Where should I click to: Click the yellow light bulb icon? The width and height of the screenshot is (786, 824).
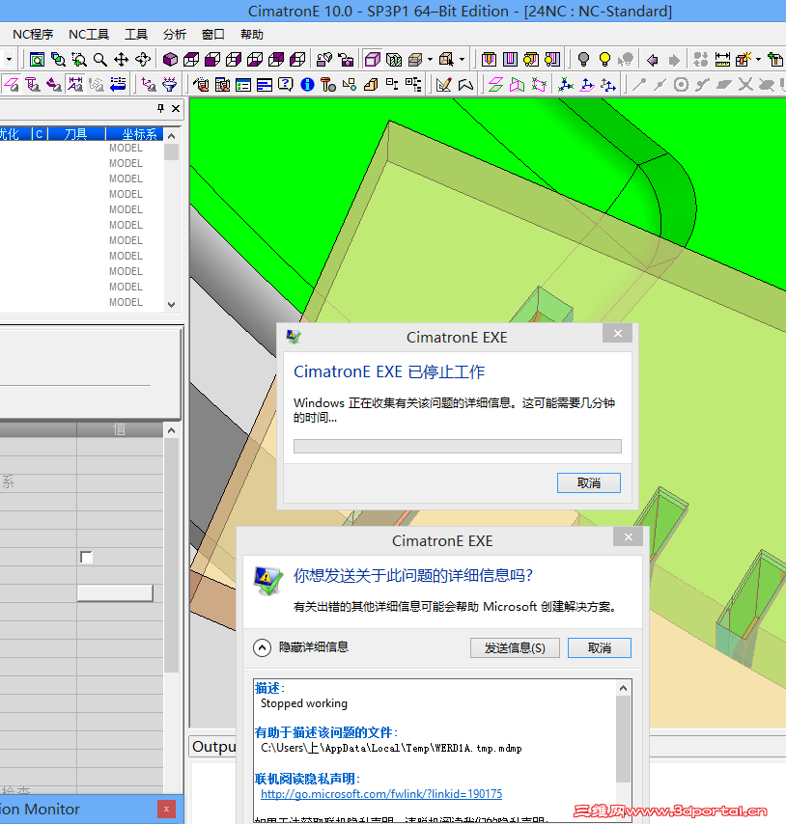(604, 60)
